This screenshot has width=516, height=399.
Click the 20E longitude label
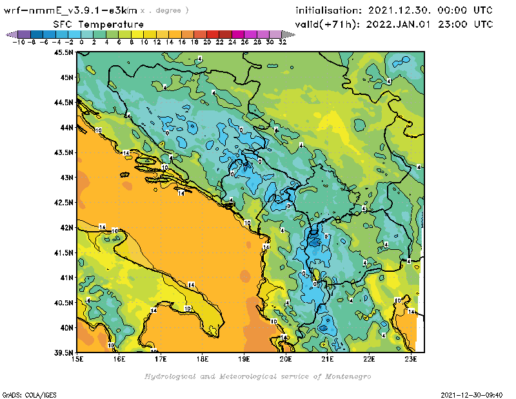[x=286, y=359]
